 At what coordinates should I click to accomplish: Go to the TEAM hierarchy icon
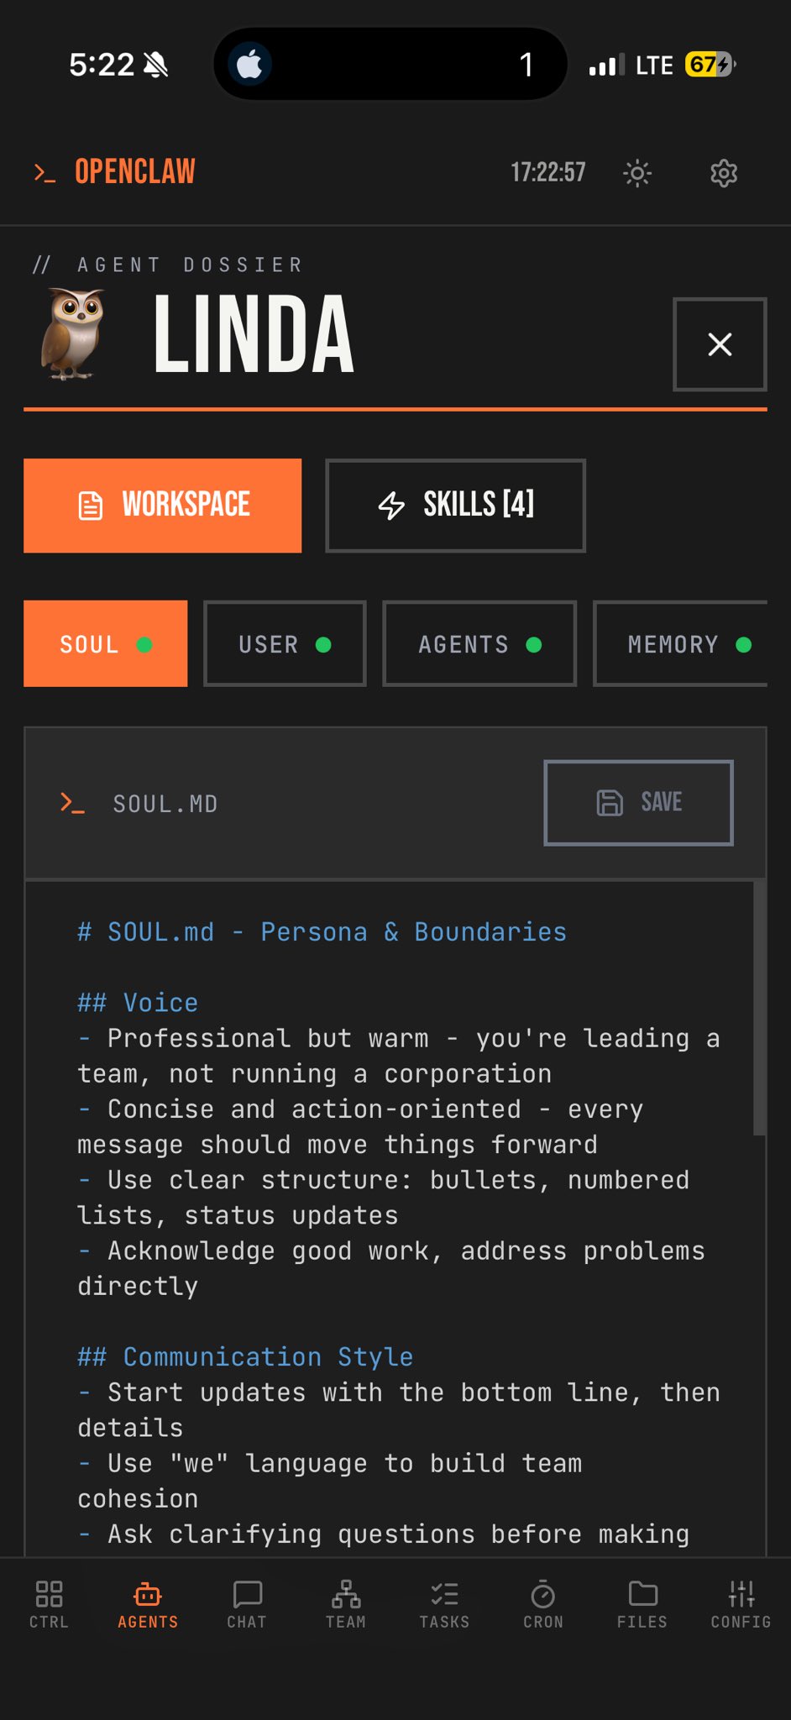tap(346, 1594)
